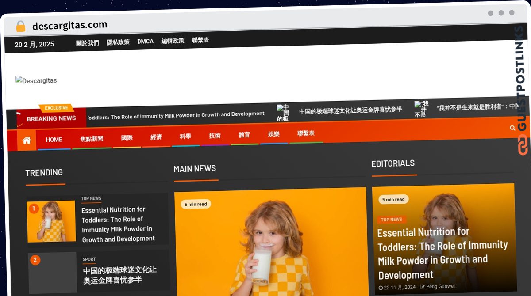Select the 國際 menu item
This screenshot has height=296, width=531.
[x=127, y=138]
